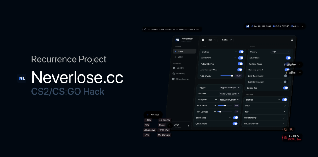318x157 pixels.
Task: Disable Silent Aim
Action: click(x=241, y=58)
